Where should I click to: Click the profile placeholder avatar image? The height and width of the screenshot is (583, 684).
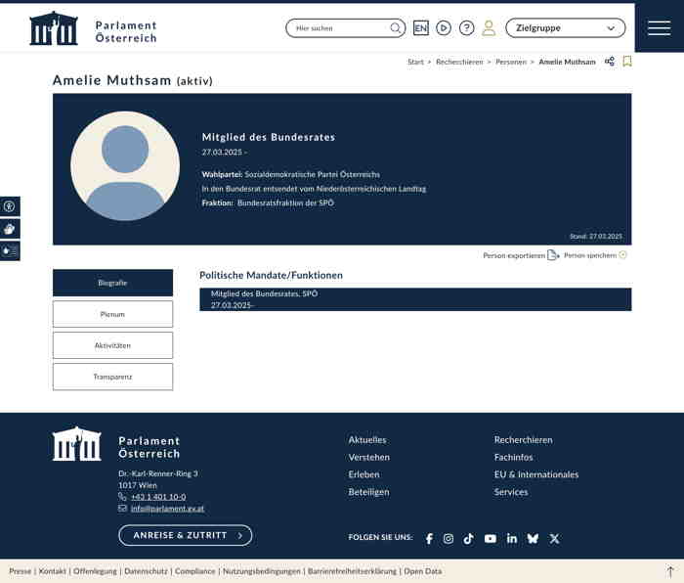(125, 166)
